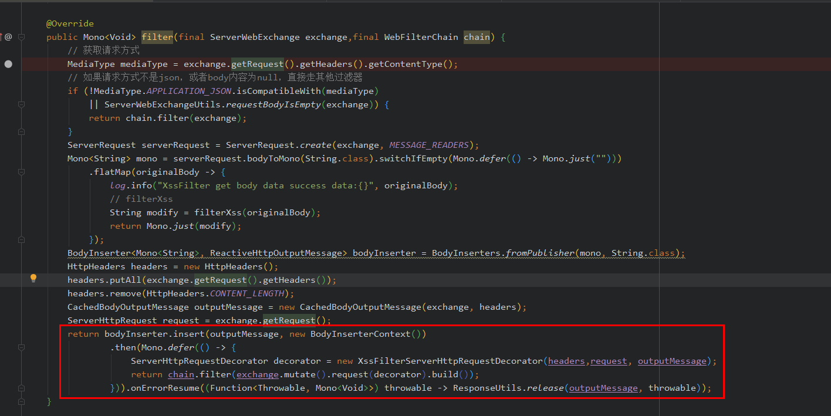This screenshot has width=831, height=416.
Task: Click MESSAGE_READERS constant
Action: (x=429, y=145)
